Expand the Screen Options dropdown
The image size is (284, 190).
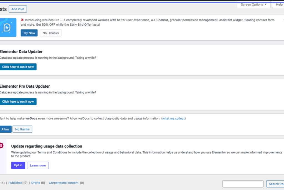click(x=253, y=4)
